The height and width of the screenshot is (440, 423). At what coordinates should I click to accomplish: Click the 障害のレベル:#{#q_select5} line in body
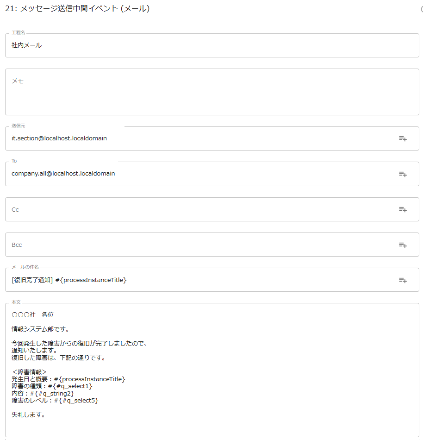tap(55, 401)
